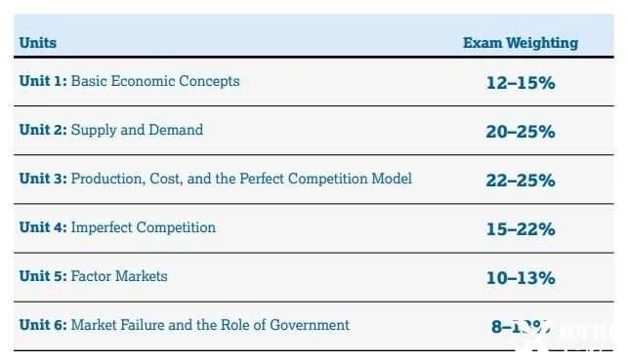Click the 20–25% weighting value

pos(521,132)
